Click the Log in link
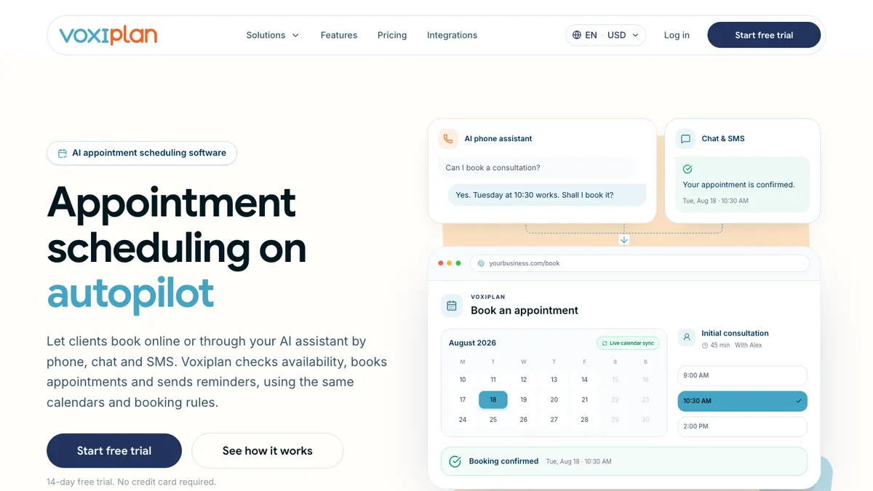Screen dimensions: 873x491 point(677,35)
